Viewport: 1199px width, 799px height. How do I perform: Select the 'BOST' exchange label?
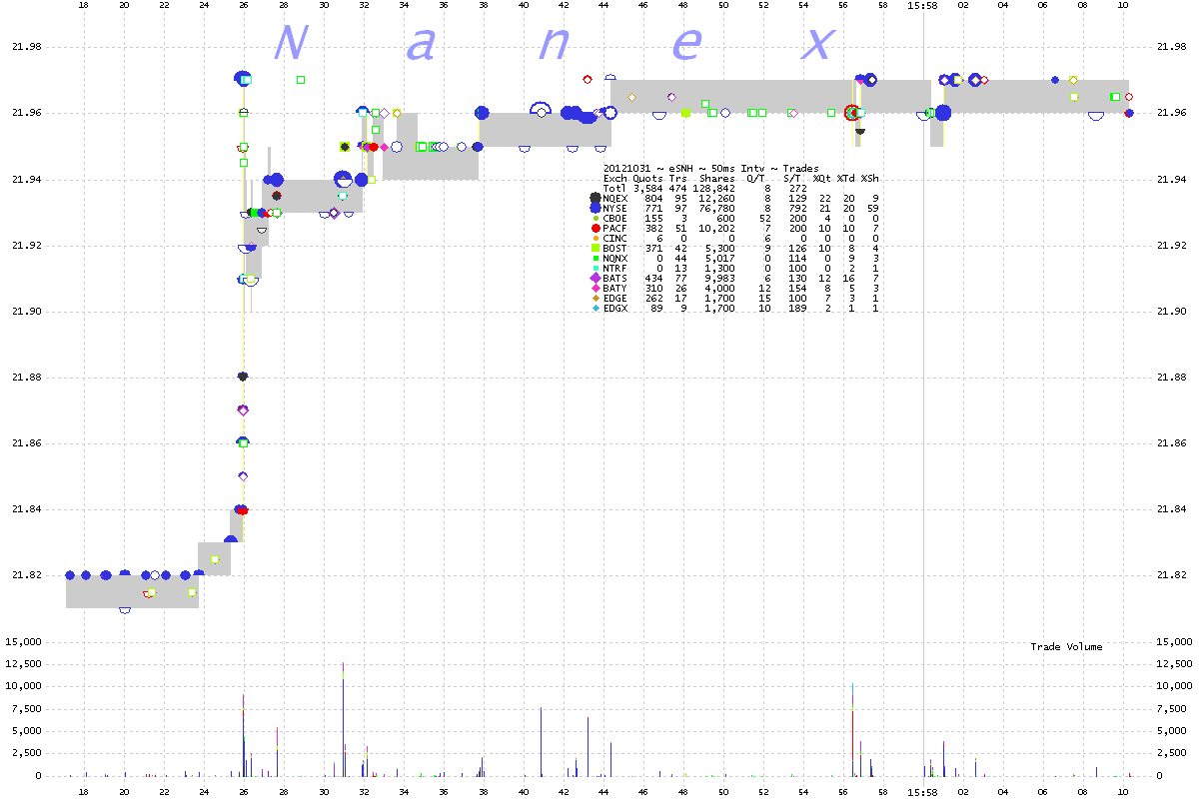(x=614, y=248)
